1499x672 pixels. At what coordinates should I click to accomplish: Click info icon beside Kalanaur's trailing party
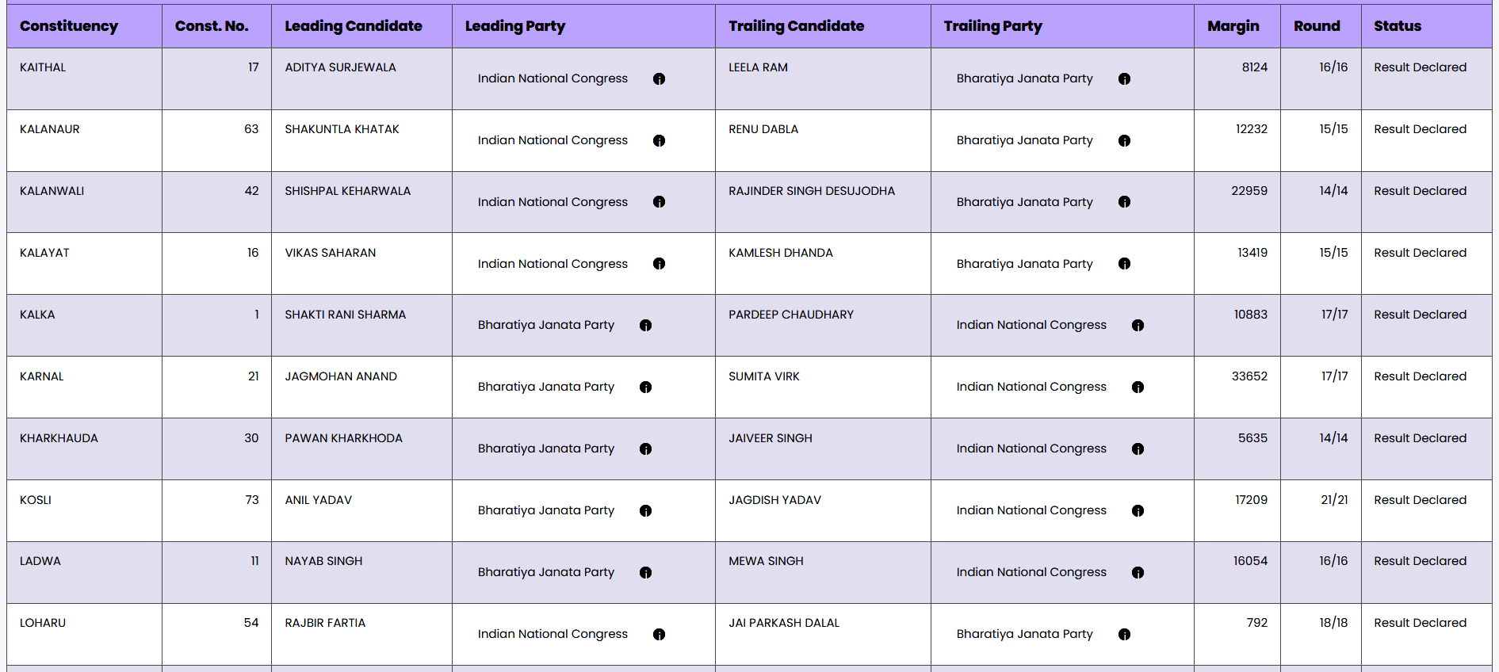coord(1124,140)
